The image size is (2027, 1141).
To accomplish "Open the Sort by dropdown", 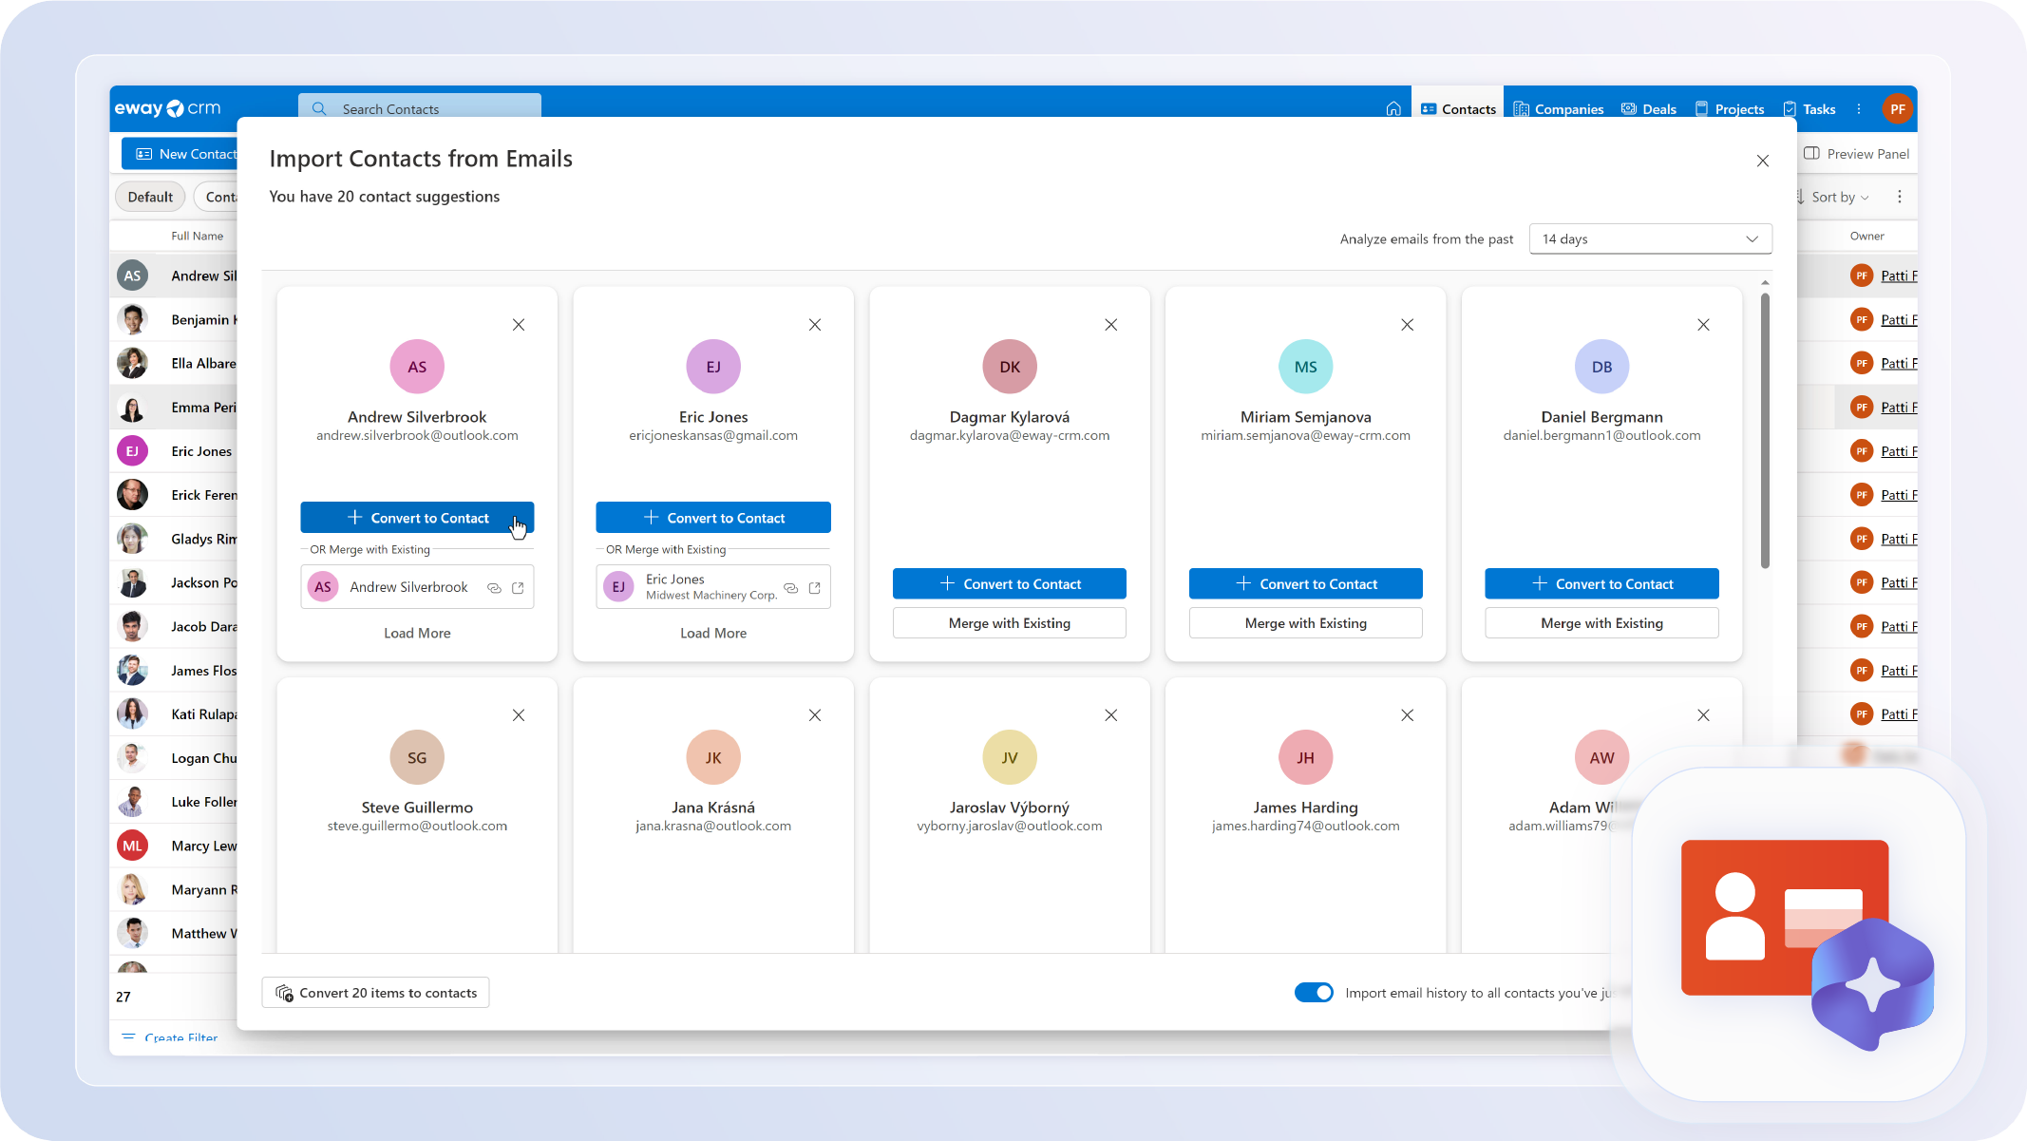I will pos(1833,198).
